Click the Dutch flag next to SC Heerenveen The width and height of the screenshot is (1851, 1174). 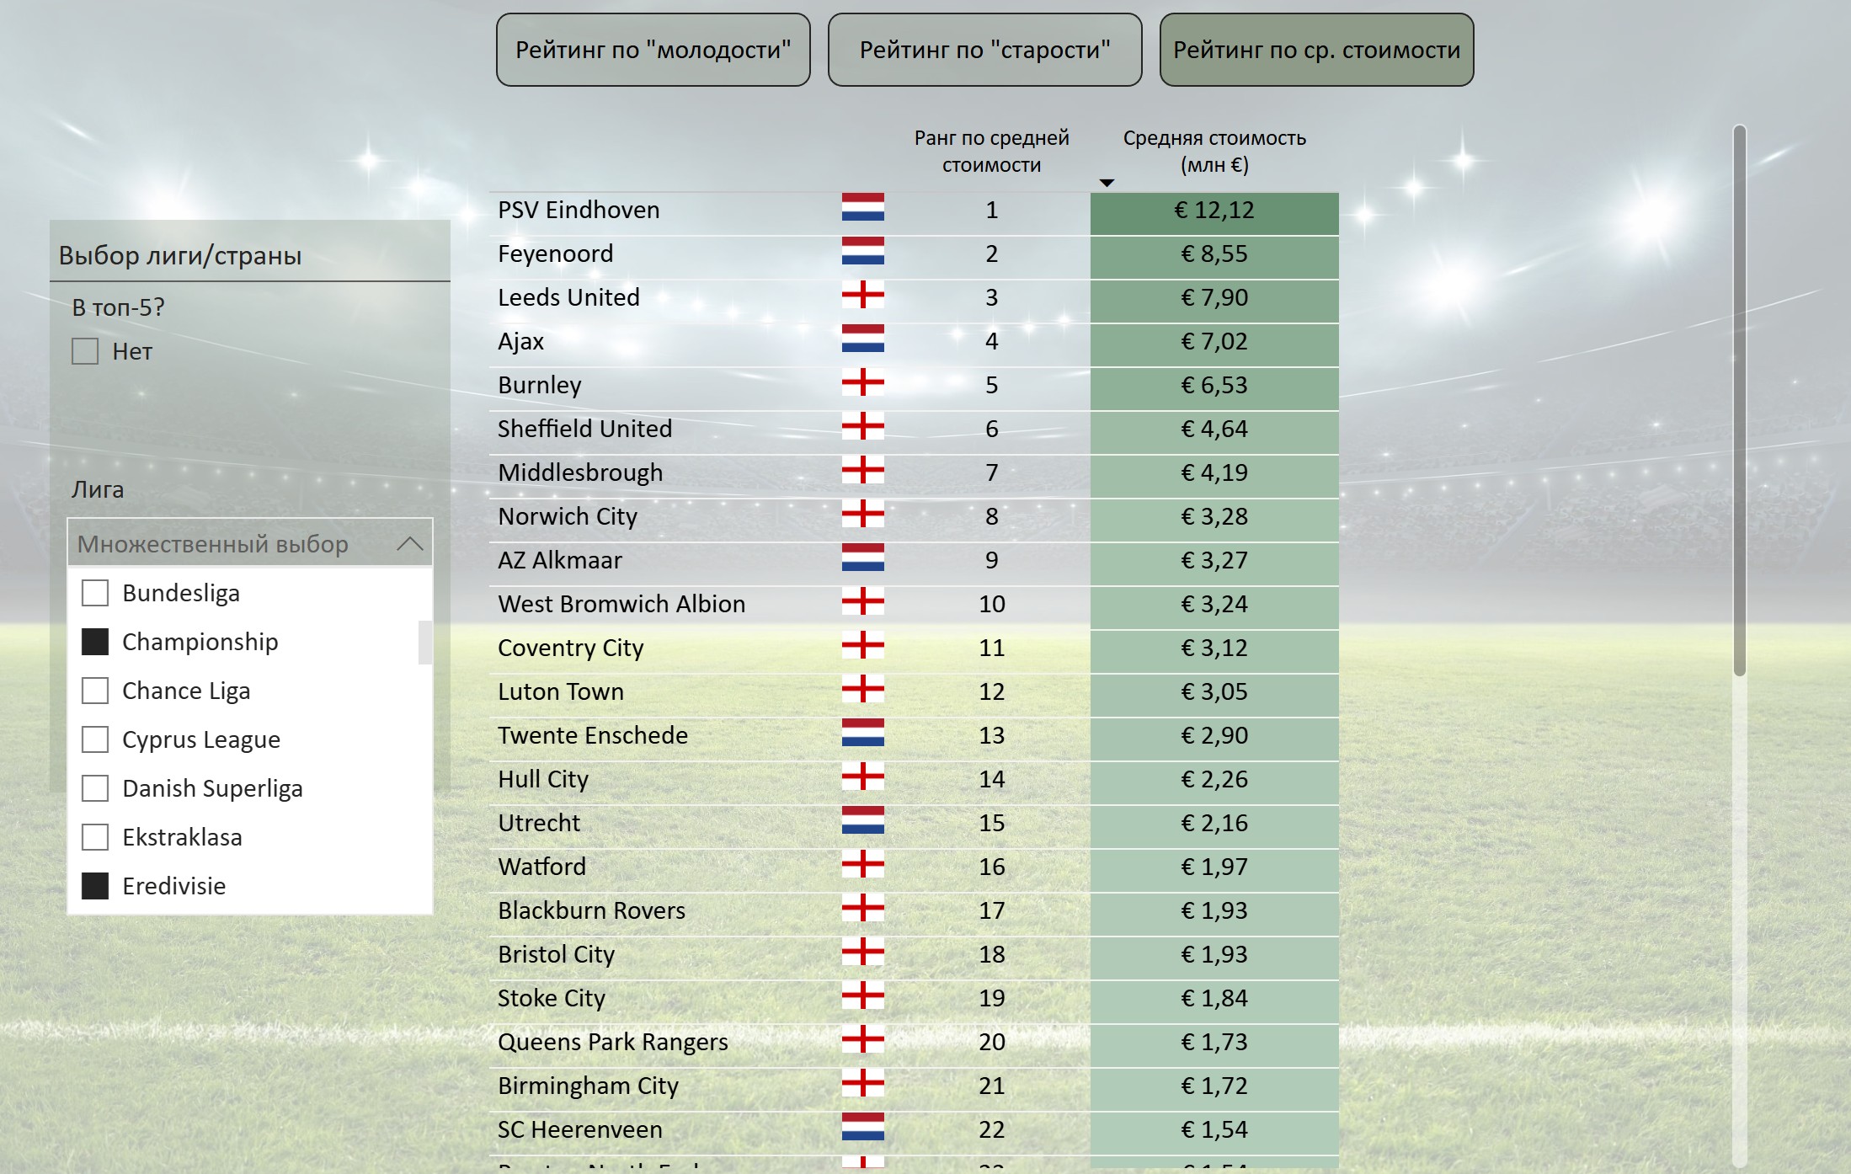tap(862, 1127)
